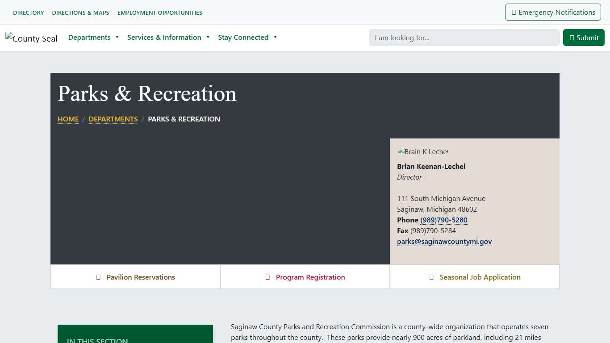Click the Emergency Notifications button
Image resolution: width=610 pixels, height=343 pixels.
552,12
